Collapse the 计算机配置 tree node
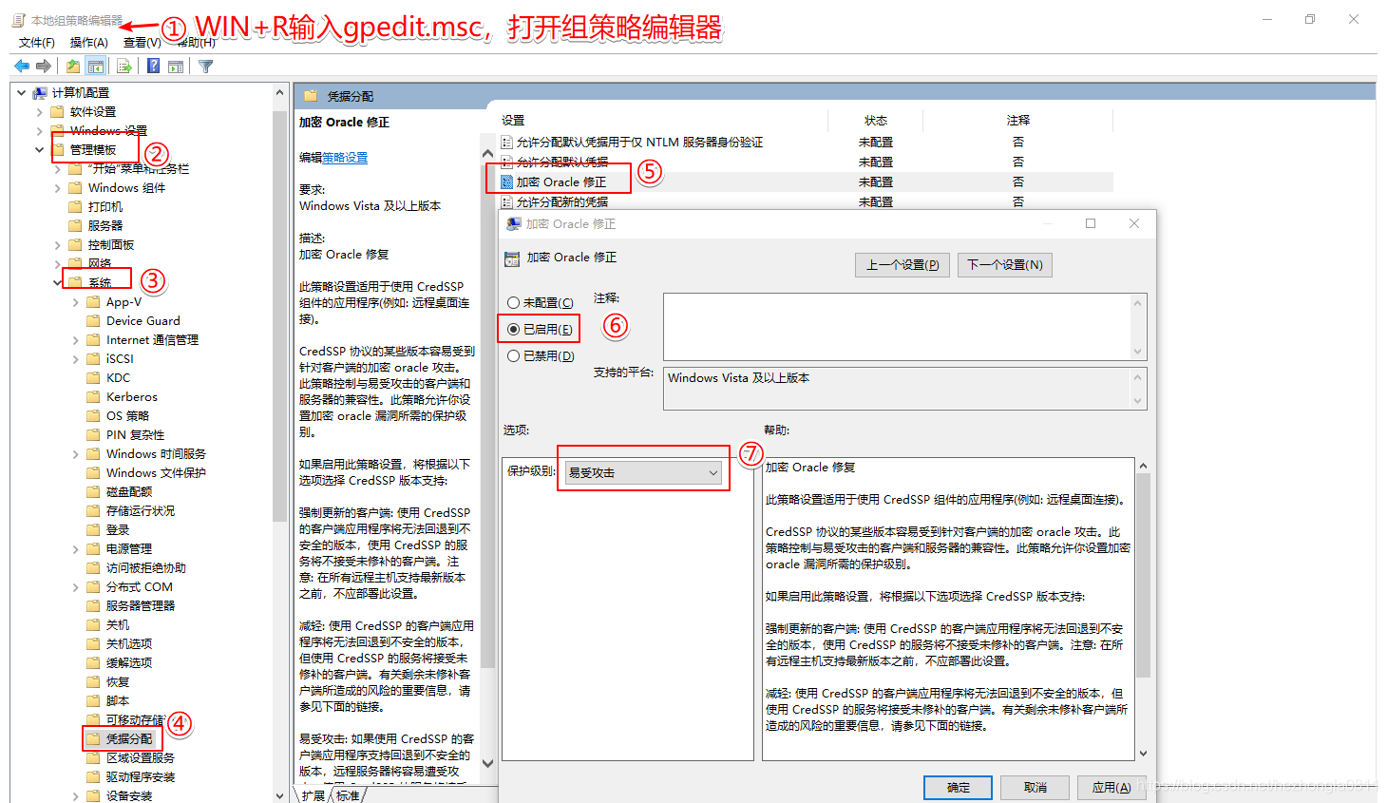1387x803 pixels. click(x=21, y=92)
